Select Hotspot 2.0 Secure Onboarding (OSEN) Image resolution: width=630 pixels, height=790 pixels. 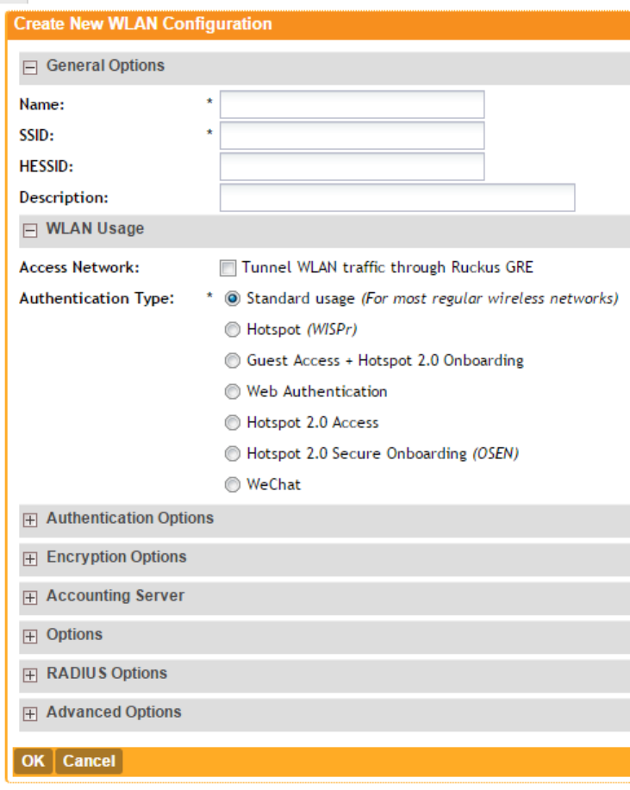232,454
